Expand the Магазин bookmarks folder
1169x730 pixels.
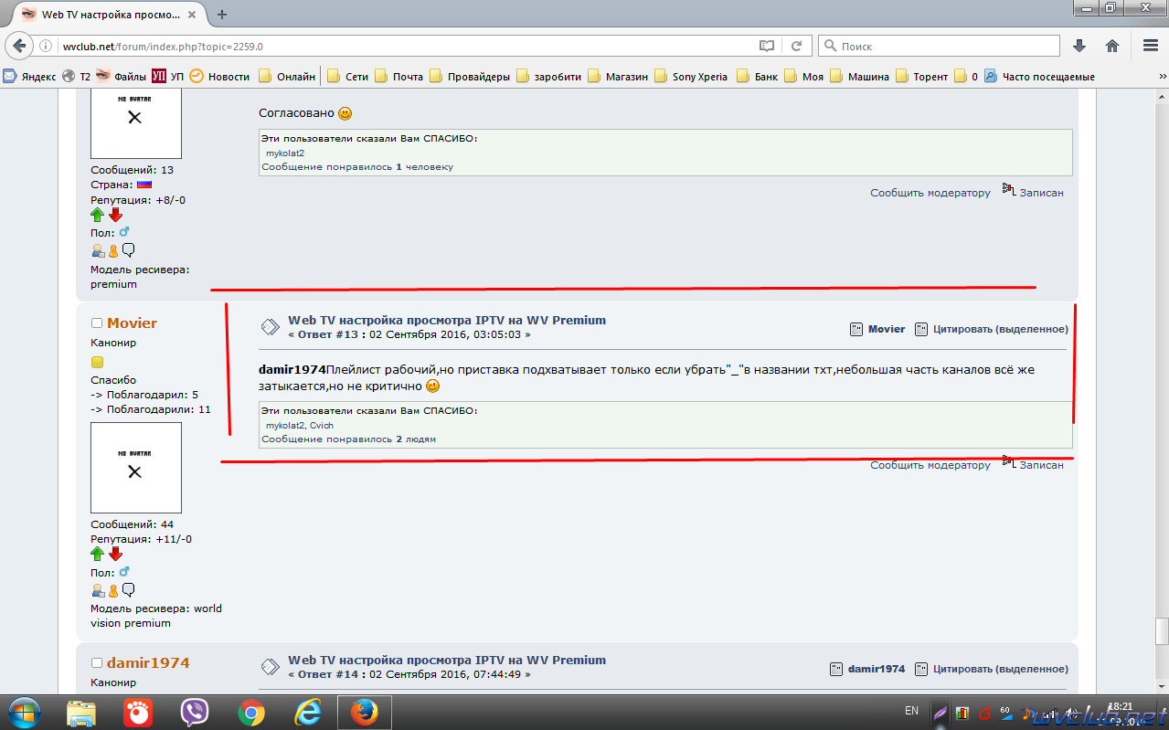[617, 77]
